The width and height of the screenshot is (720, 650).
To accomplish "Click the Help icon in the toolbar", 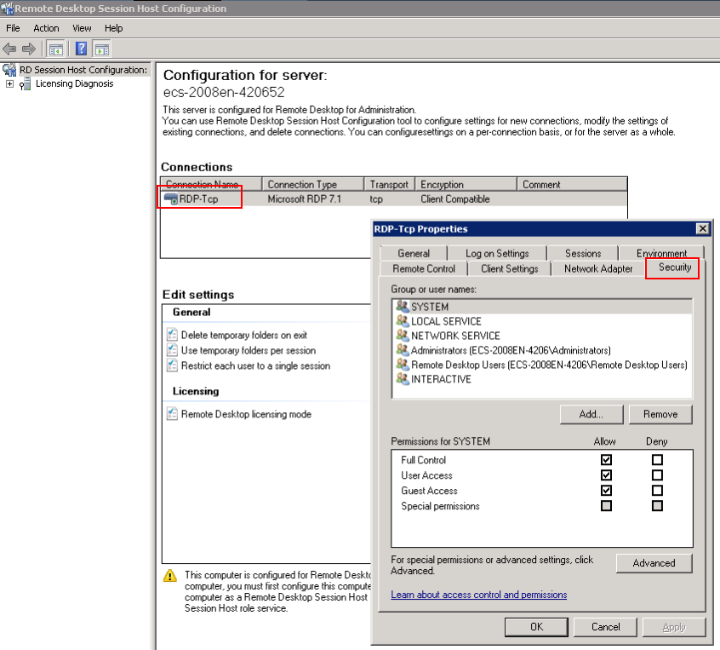I will pyautogui.click(x=83, y=49).
